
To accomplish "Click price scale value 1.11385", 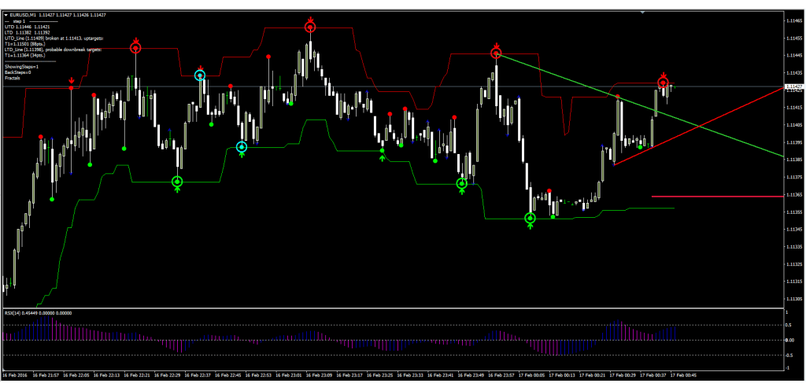I will coord(795,160).
